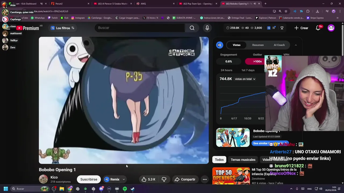The image size is (344, 193).
Task: Open the Bobobo Opening 1 card thumbnail
Action: 233,137
